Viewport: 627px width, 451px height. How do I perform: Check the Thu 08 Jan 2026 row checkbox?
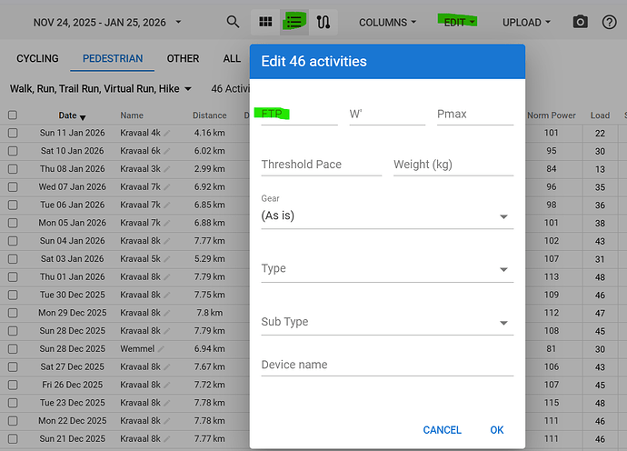click(x=13, y=169)
